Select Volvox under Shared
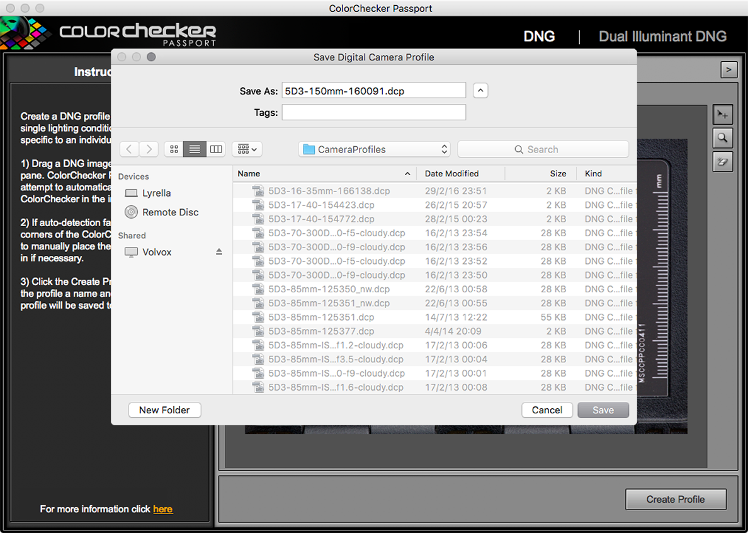Screen dimensions: 748x533 (148, 252)
